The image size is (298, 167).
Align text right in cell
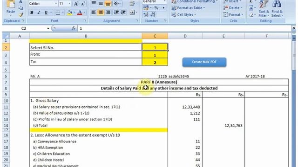[108, 13]
